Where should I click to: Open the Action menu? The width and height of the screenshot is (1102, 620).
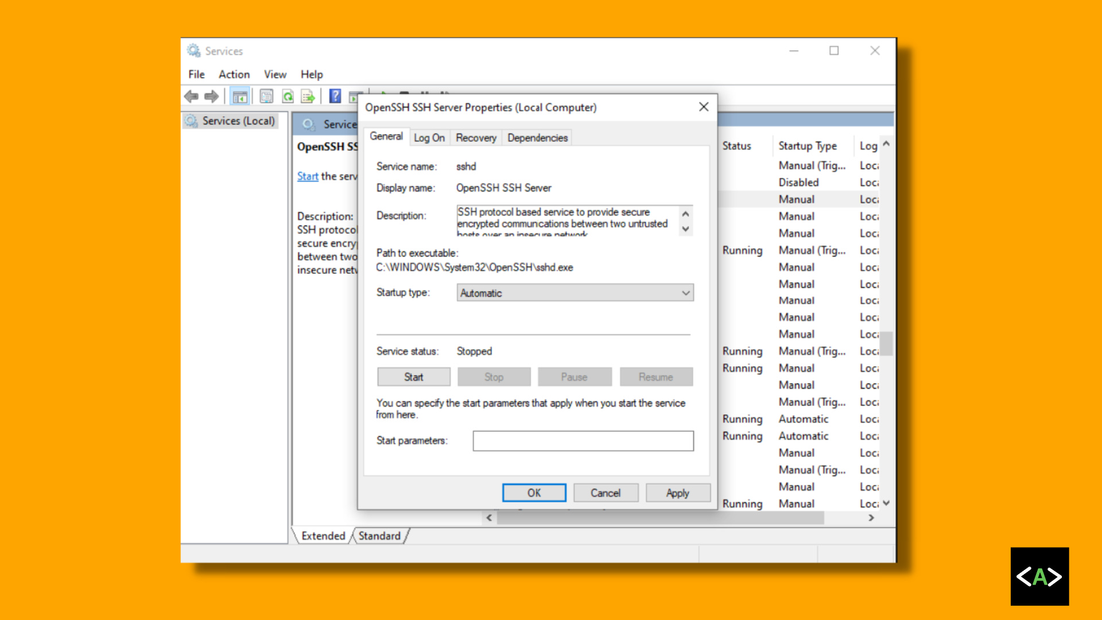(234, 75)
